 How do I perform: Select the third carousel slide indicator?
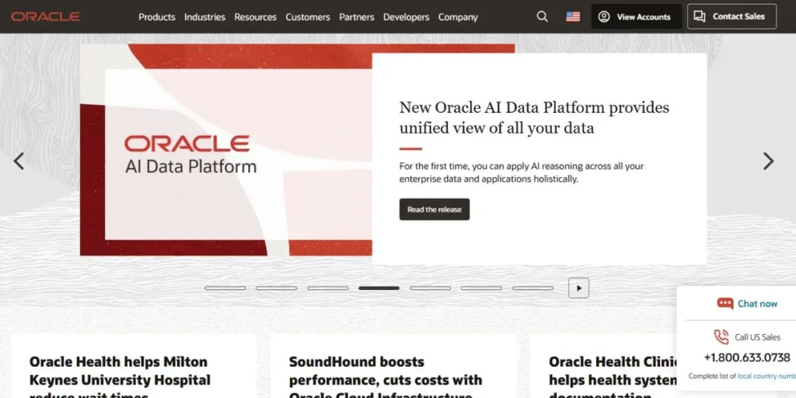[327, 288]
